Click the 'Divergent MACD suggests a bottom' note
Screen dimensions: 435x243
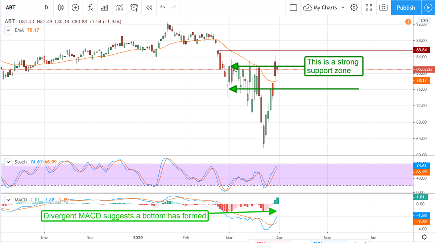coord(125,216)
